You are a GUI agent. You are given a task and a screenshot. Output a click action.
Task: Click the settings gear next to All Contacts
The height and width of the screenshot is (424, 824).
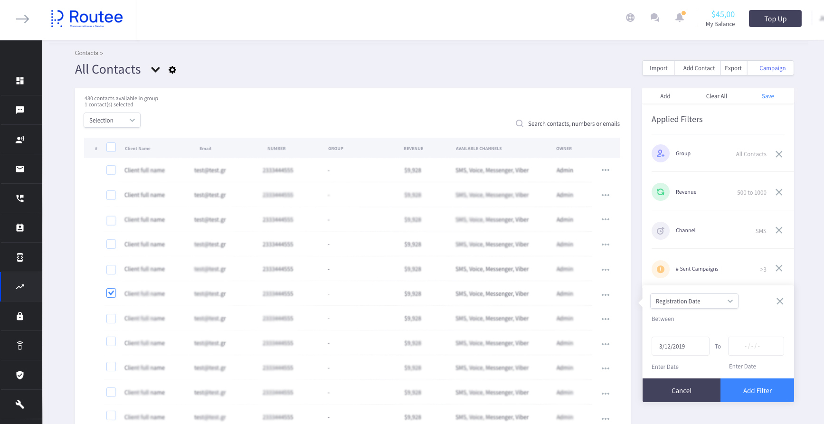click(172, 70)
